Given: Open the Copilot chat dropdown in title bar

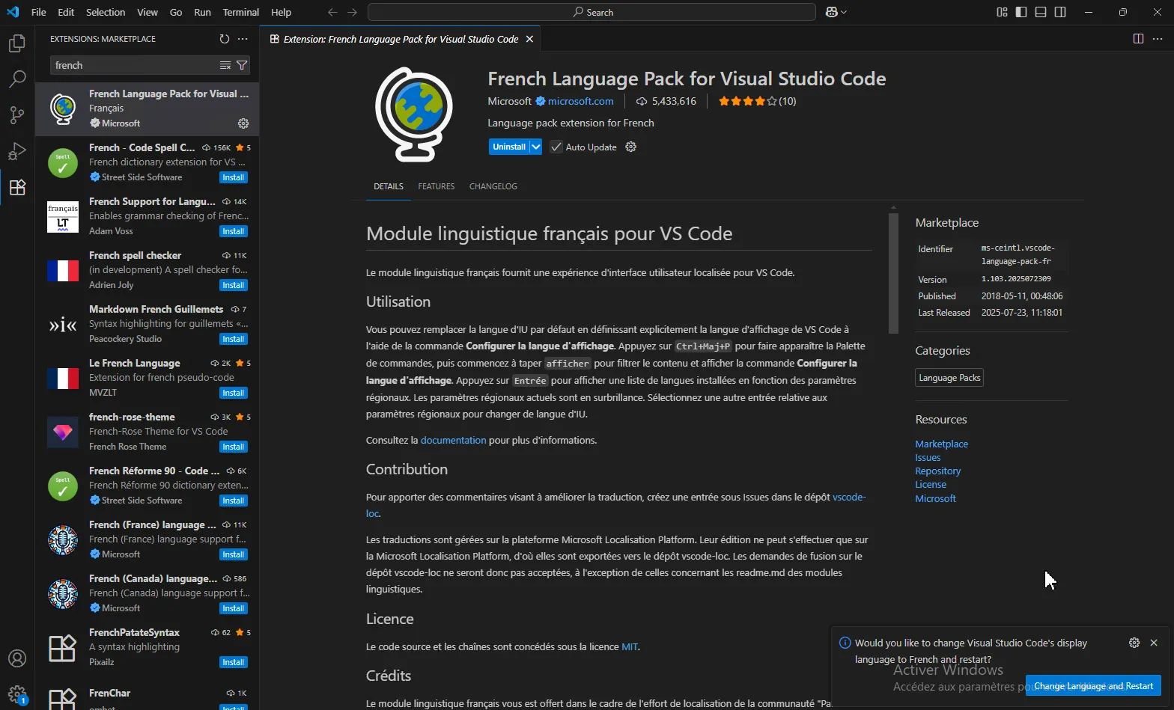Looking at the screenshot, I should tap(836, 12).
